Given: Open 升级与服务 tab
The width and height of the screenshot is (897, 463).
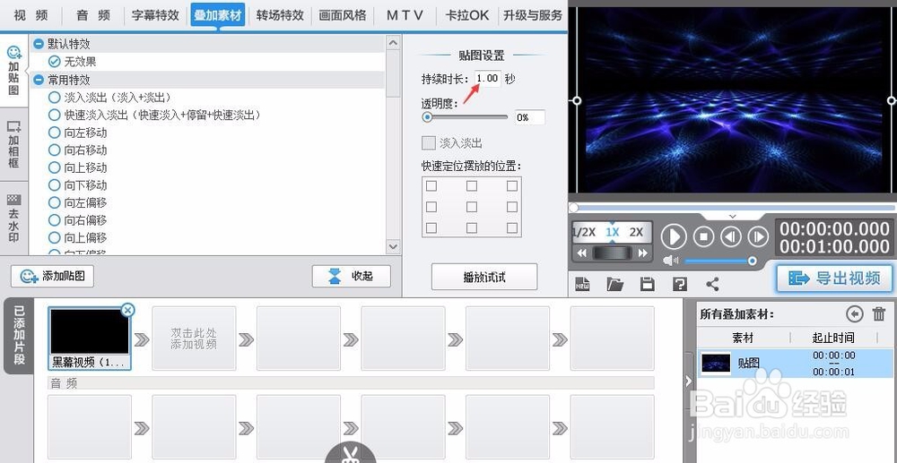Looking at the screenshot, I should point(533,15).
